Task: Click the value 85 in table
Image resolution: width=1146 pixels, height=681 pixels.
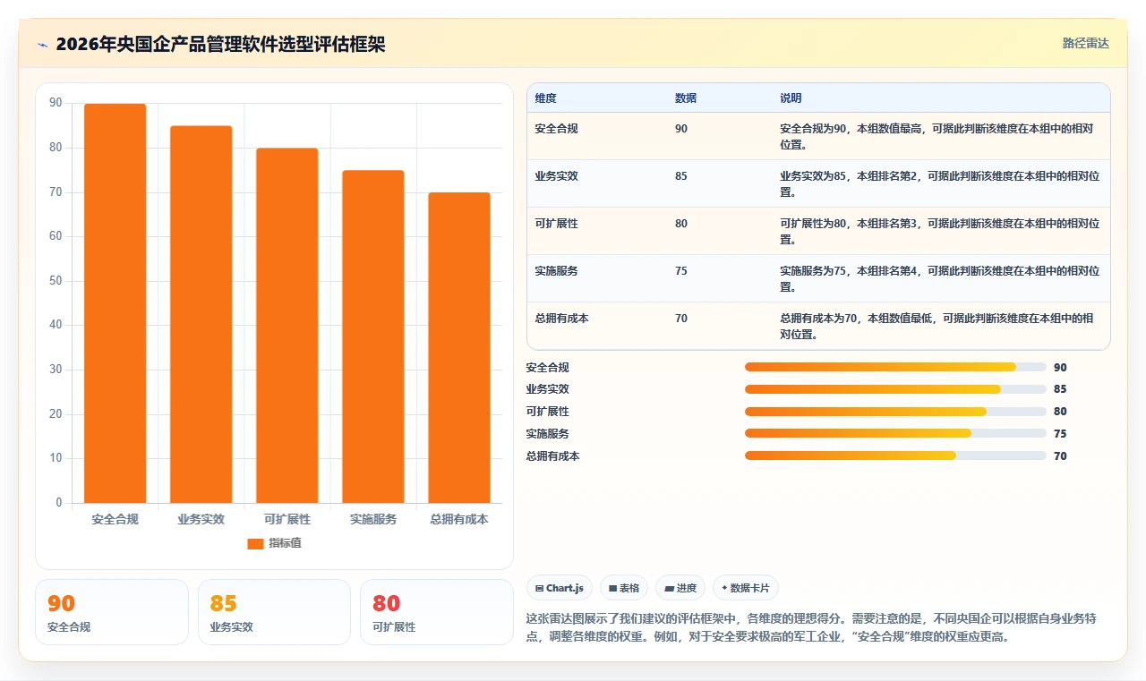Action: point(681,176)
